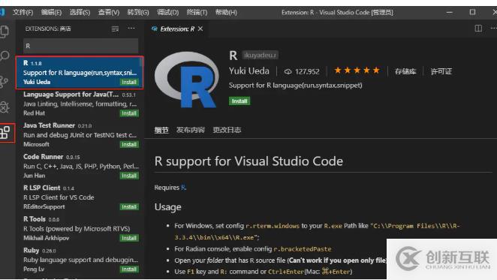Select Java Test Runner list item

point(80,135)
